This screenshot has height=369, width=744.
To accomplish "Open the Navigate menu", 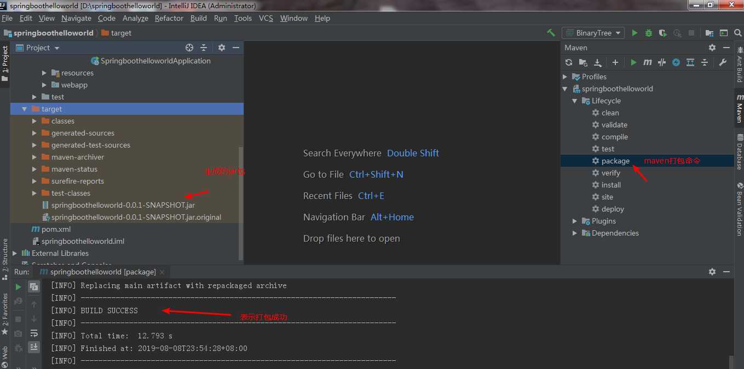I will point(76,18).
